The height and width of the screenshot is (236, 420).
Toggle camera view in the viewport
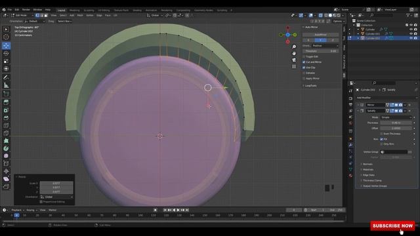pos(294,60)
